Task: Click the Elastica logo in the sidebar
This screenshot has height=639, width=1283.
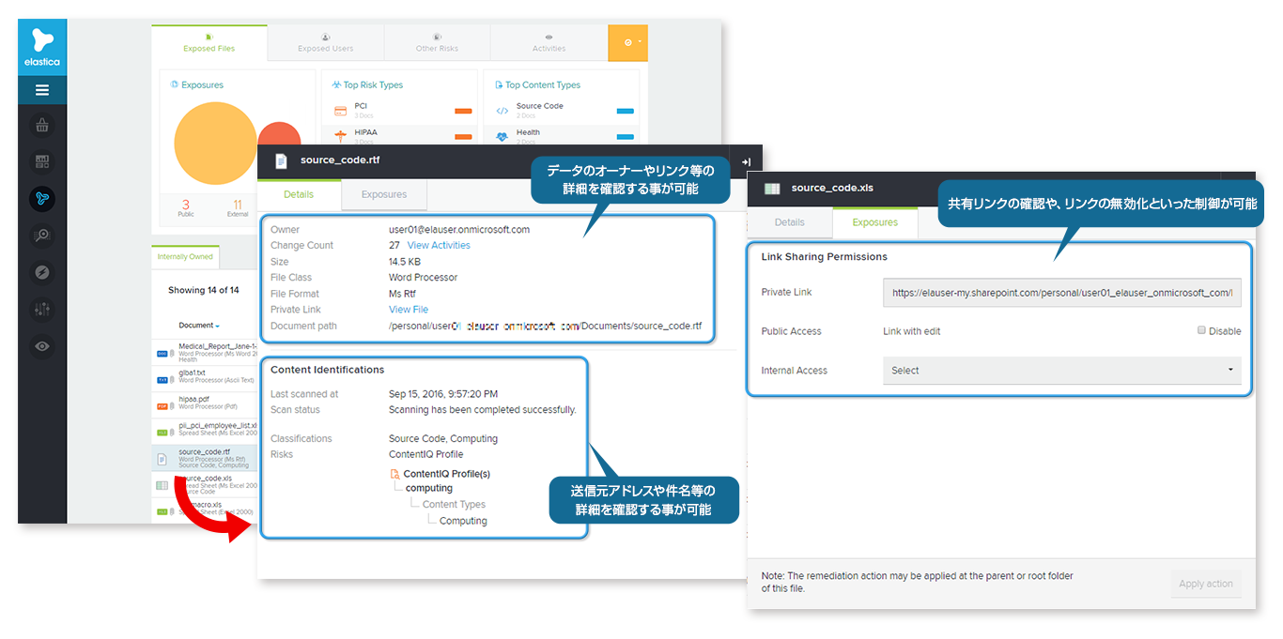Action: pos(42,47)
